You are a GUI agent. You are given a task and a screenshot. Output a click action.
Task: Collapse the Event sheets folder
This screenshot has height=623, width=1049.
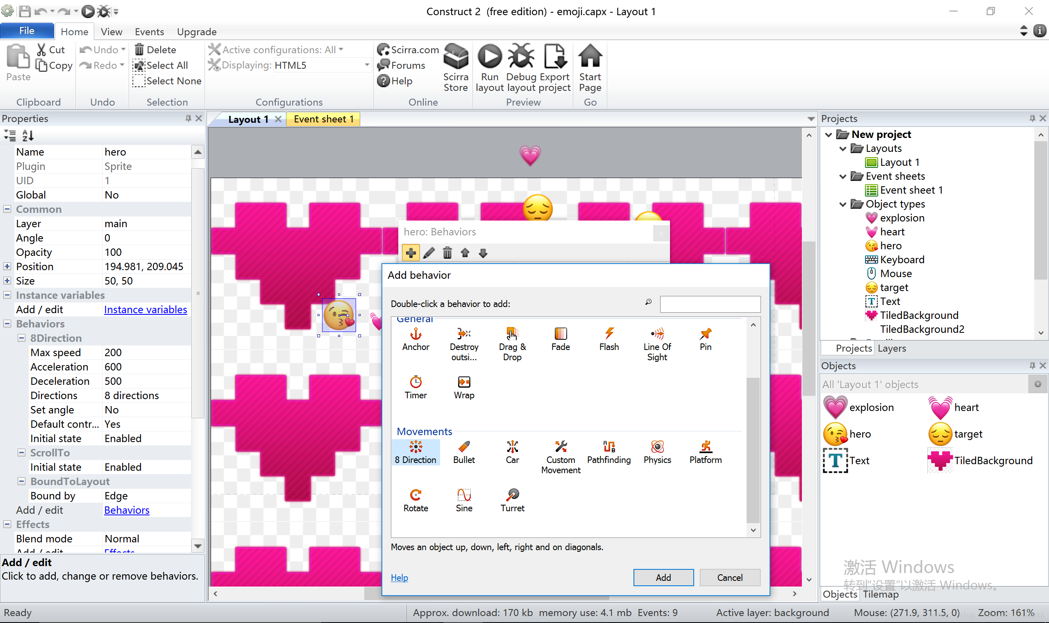click(x=842, y=176)
